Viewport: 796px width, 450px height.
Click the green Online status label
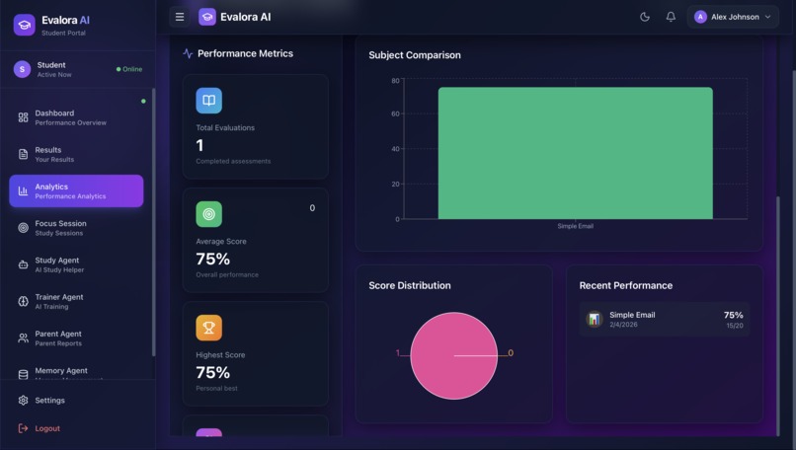point(129,69)
